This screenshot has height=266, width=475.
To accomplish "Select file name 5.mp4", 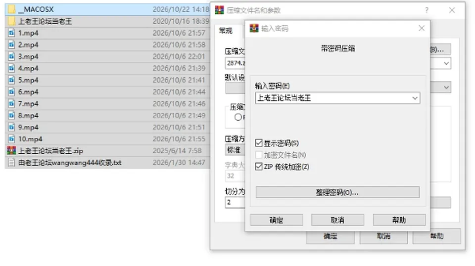I will point(28,80).
